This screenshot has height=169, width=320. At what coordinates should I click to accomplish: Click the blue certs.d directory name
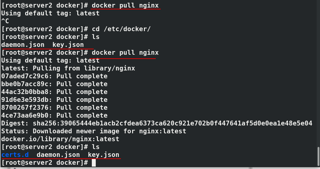tap(15, 155)
